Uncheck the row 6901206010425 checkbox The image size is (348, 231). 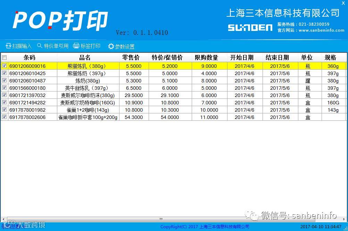4,73
